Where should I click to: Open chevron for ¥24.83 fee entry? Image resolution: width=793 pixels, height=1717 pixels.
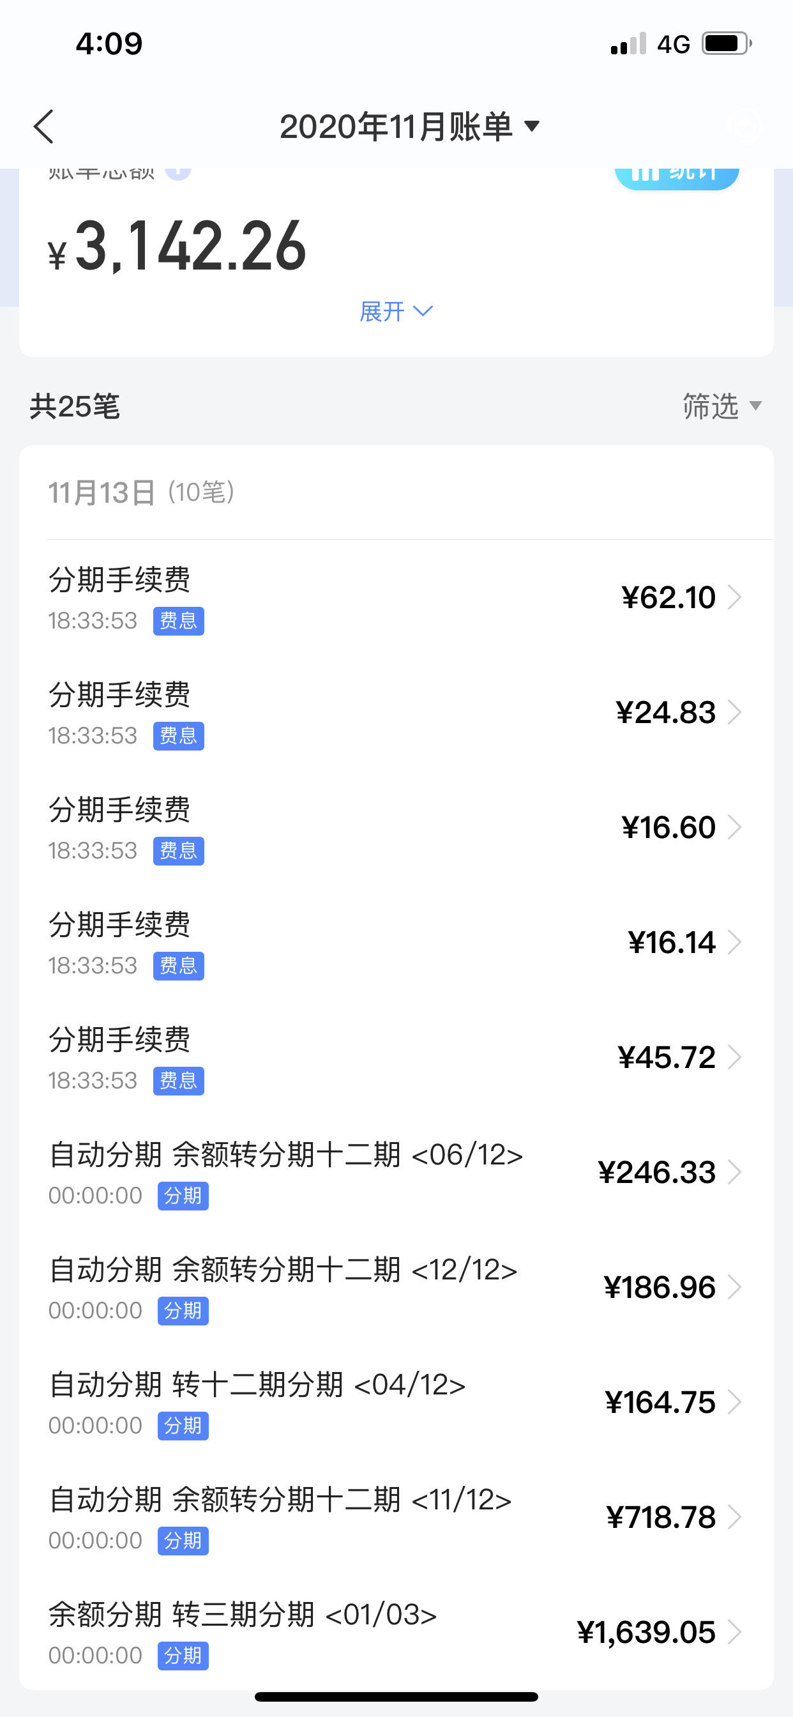[734, 712]
